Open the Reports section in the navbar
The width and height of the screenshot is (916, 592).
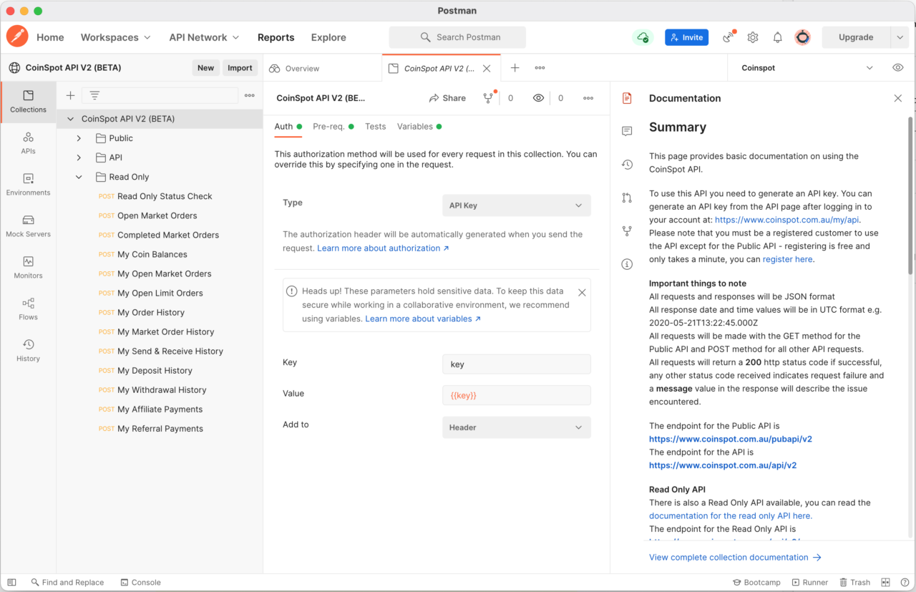(x=276, y=37)
